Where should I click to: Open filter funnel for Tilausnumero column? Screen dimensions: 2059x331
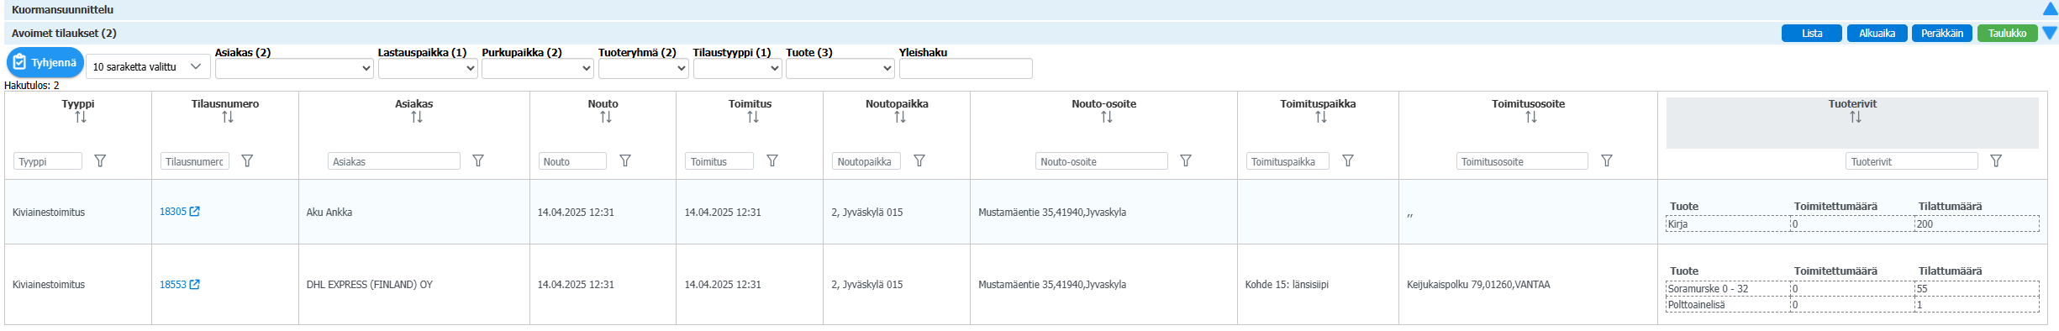click(247, 160)
